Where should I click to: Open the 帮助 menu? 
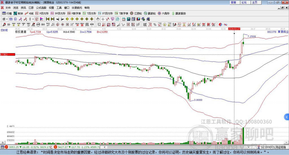click(x=87, y=8)
